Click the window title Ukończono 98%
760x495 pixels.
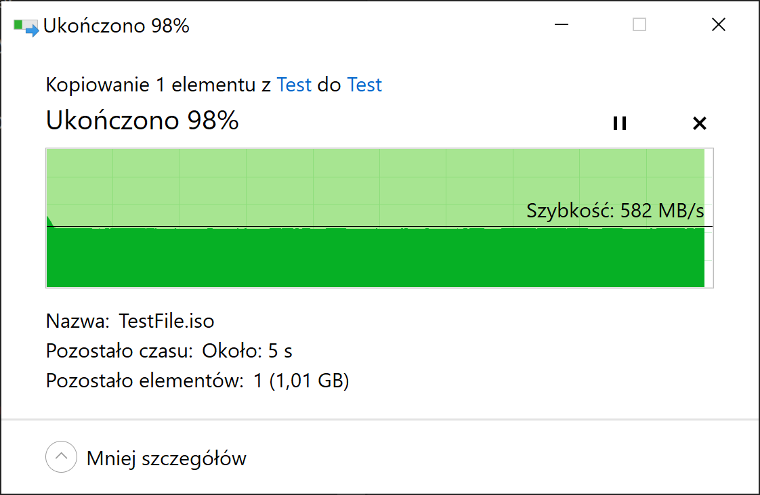[116, 26]
